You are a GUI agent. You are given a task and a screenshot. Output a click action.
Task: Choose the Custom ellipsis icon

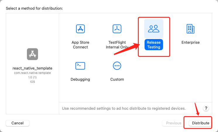point(117,66)
